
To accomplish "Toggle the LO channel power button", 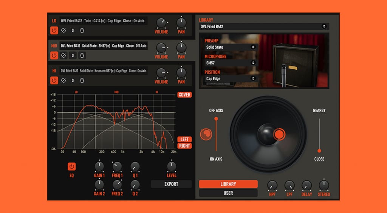I will (54, 30).
